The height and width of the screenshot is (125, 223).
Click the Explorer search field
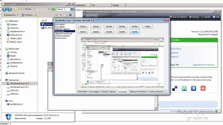pyautogui.click(x=63, y=9)
